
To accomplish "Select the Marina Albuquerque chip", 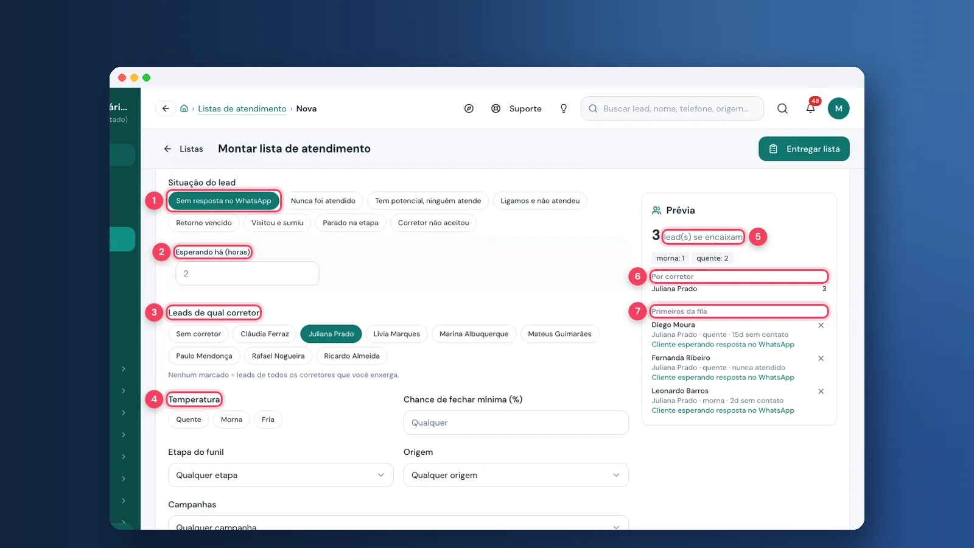I will pos(474,334).
